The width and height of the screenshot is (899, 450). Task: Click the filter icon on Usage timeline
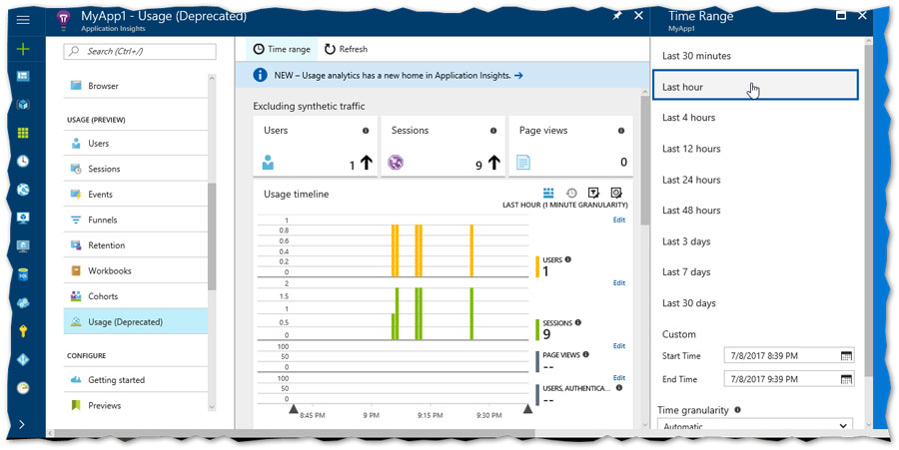pos(594,193)
